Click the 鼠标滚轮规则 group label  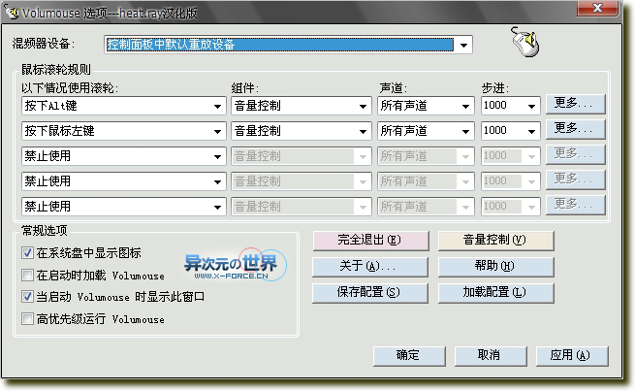(x=56, y=69)
